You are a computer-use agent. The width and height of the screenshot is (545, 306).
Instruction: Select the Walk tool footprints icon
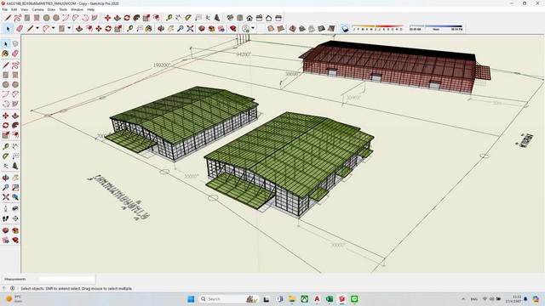click(x=6, y=218)
